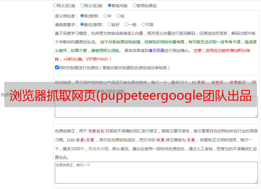261x189 pixels.
Task: Choose the 智能AI版 radio option
Action: (x=109, y=5)
